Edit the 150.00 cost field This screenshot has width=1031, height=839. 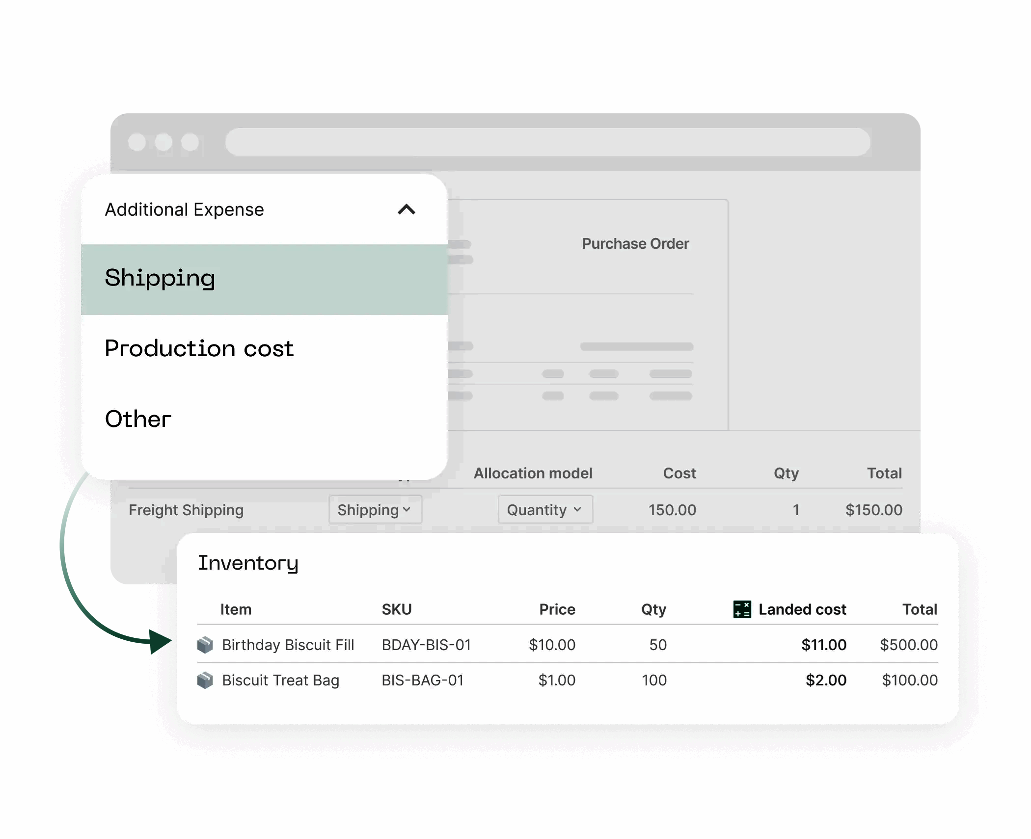click(x=672, y=510)
